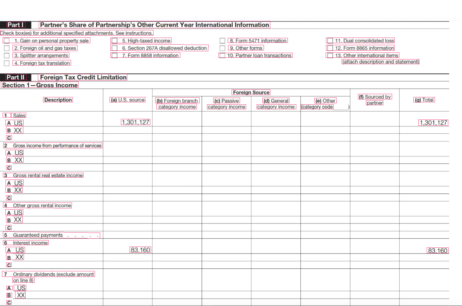Check the High-taxed income box
The height and width of the screenshot is (306, 462).
[x=114, y=41]
